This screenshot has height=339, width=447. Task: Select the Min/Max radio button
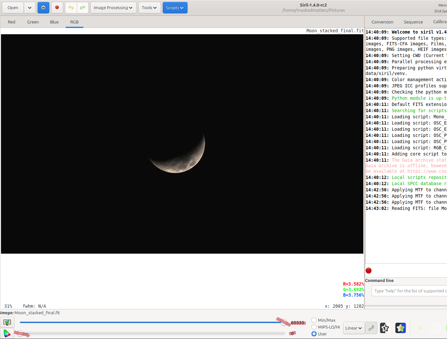tap(314, 320)
